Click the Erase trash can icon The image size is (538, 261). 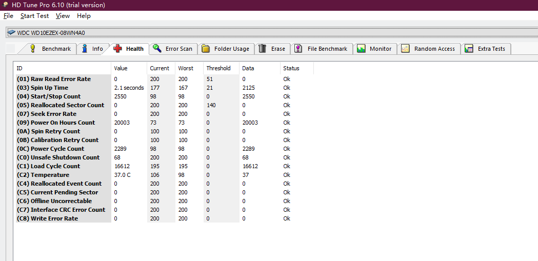263,49
